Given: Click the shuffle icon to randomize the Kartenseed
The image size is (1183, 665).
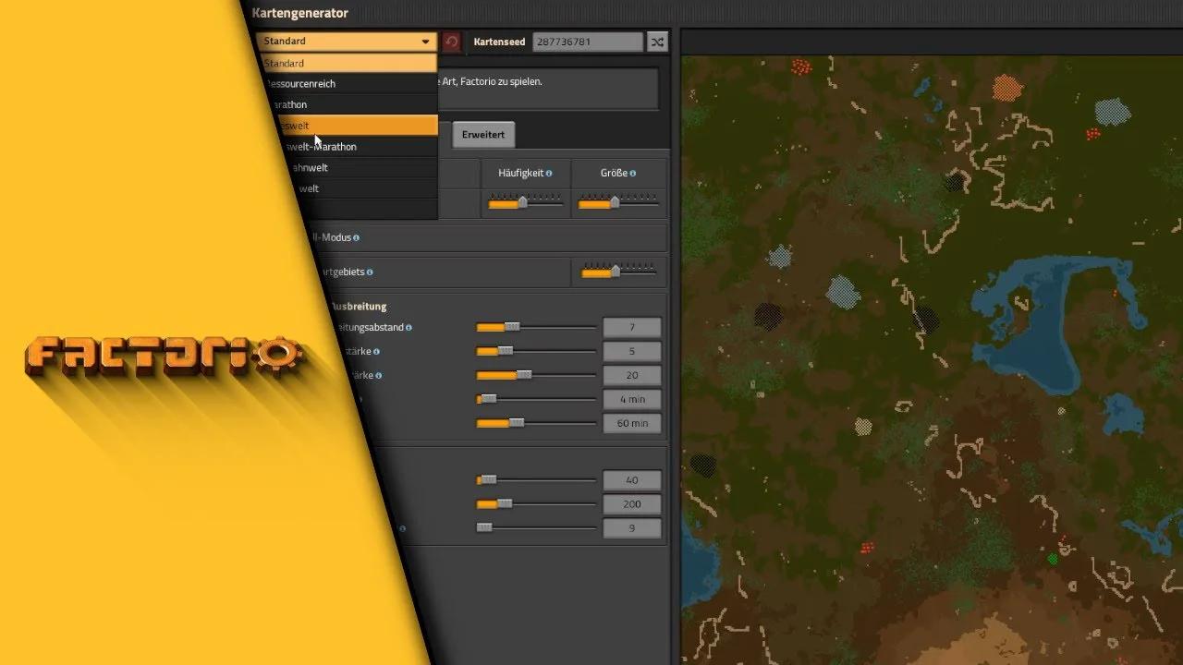Looking at the screenshot, I should click(x=657, y=42).
